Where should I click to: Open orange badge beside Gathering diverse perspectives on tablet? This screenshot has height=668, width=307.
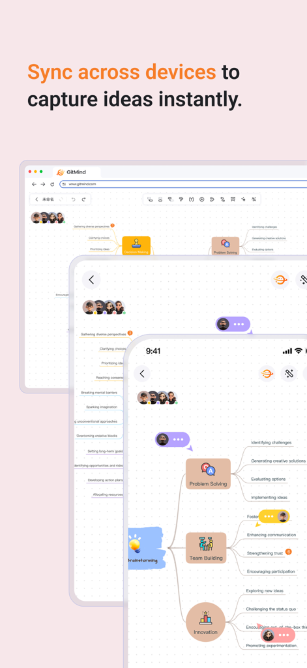point(130,333)
